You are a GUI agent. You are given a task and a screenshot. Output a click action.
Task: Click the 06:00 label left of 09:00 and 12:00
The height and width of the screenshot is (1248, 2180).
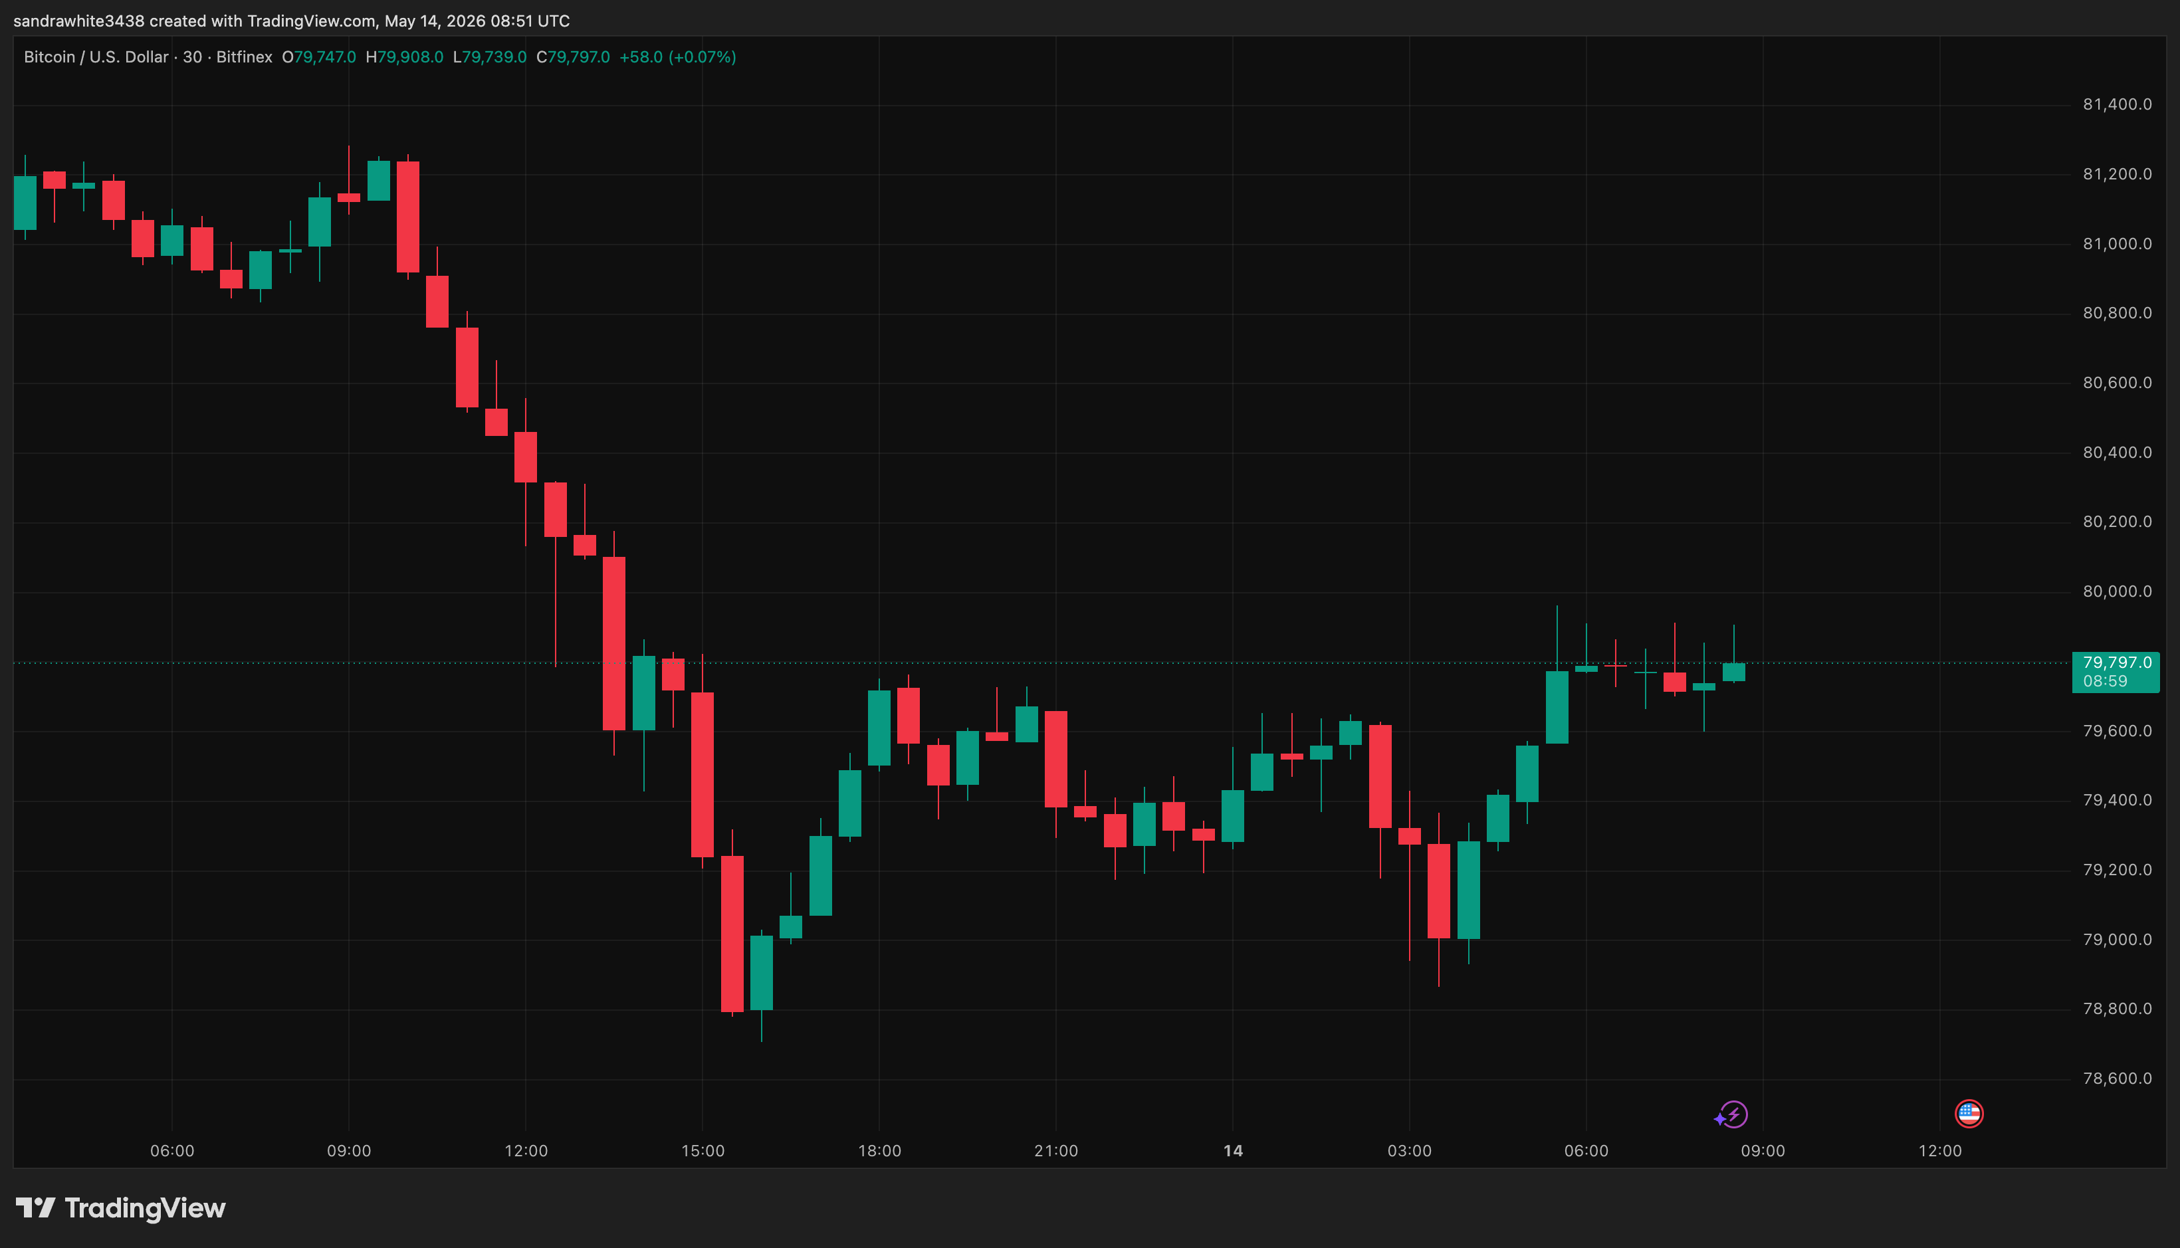click(172, 1151)
